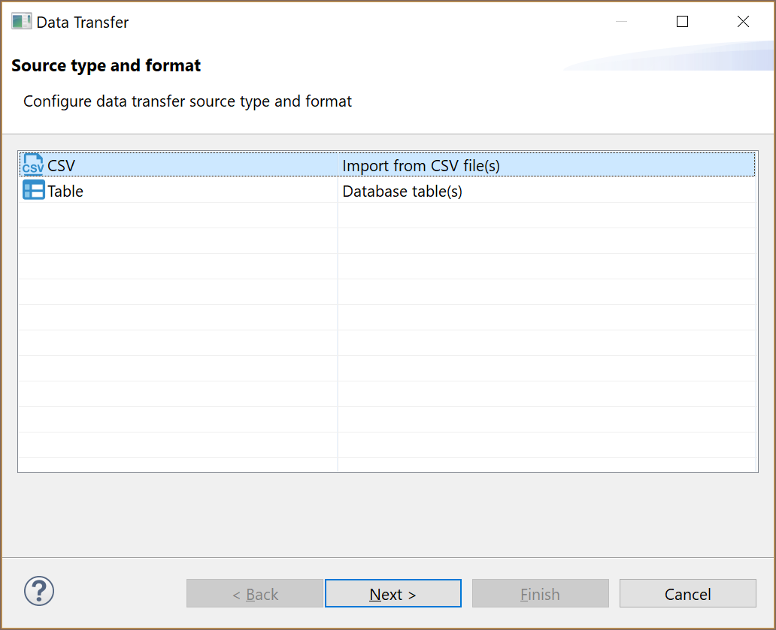The width and height of the screenshot is (776, 630).
Task: Click the disabled Finish button
Action: click(x=540, y=594)
